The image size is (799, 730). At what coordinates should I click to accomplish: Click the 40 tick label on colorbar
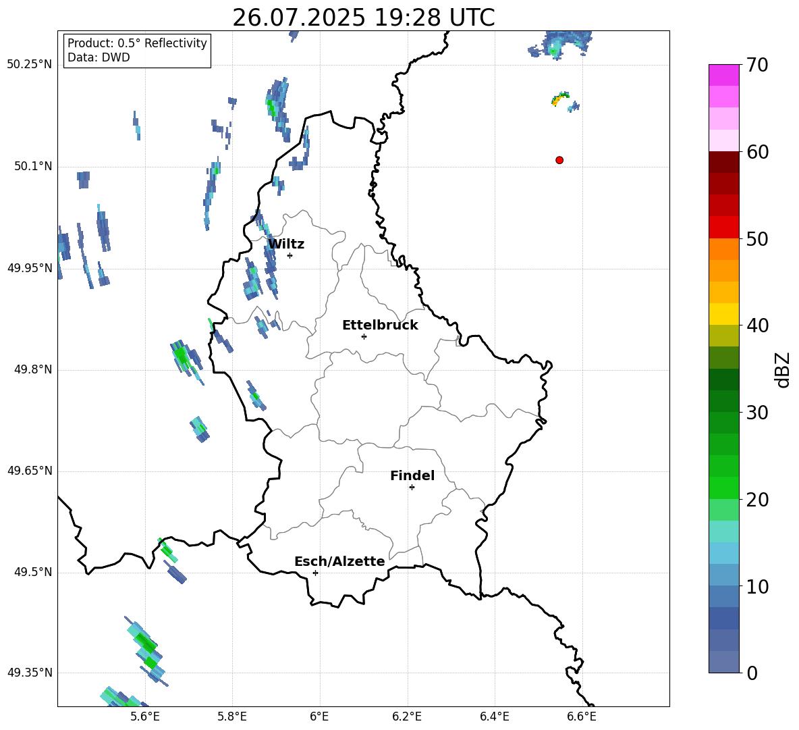tap(757, 325)
